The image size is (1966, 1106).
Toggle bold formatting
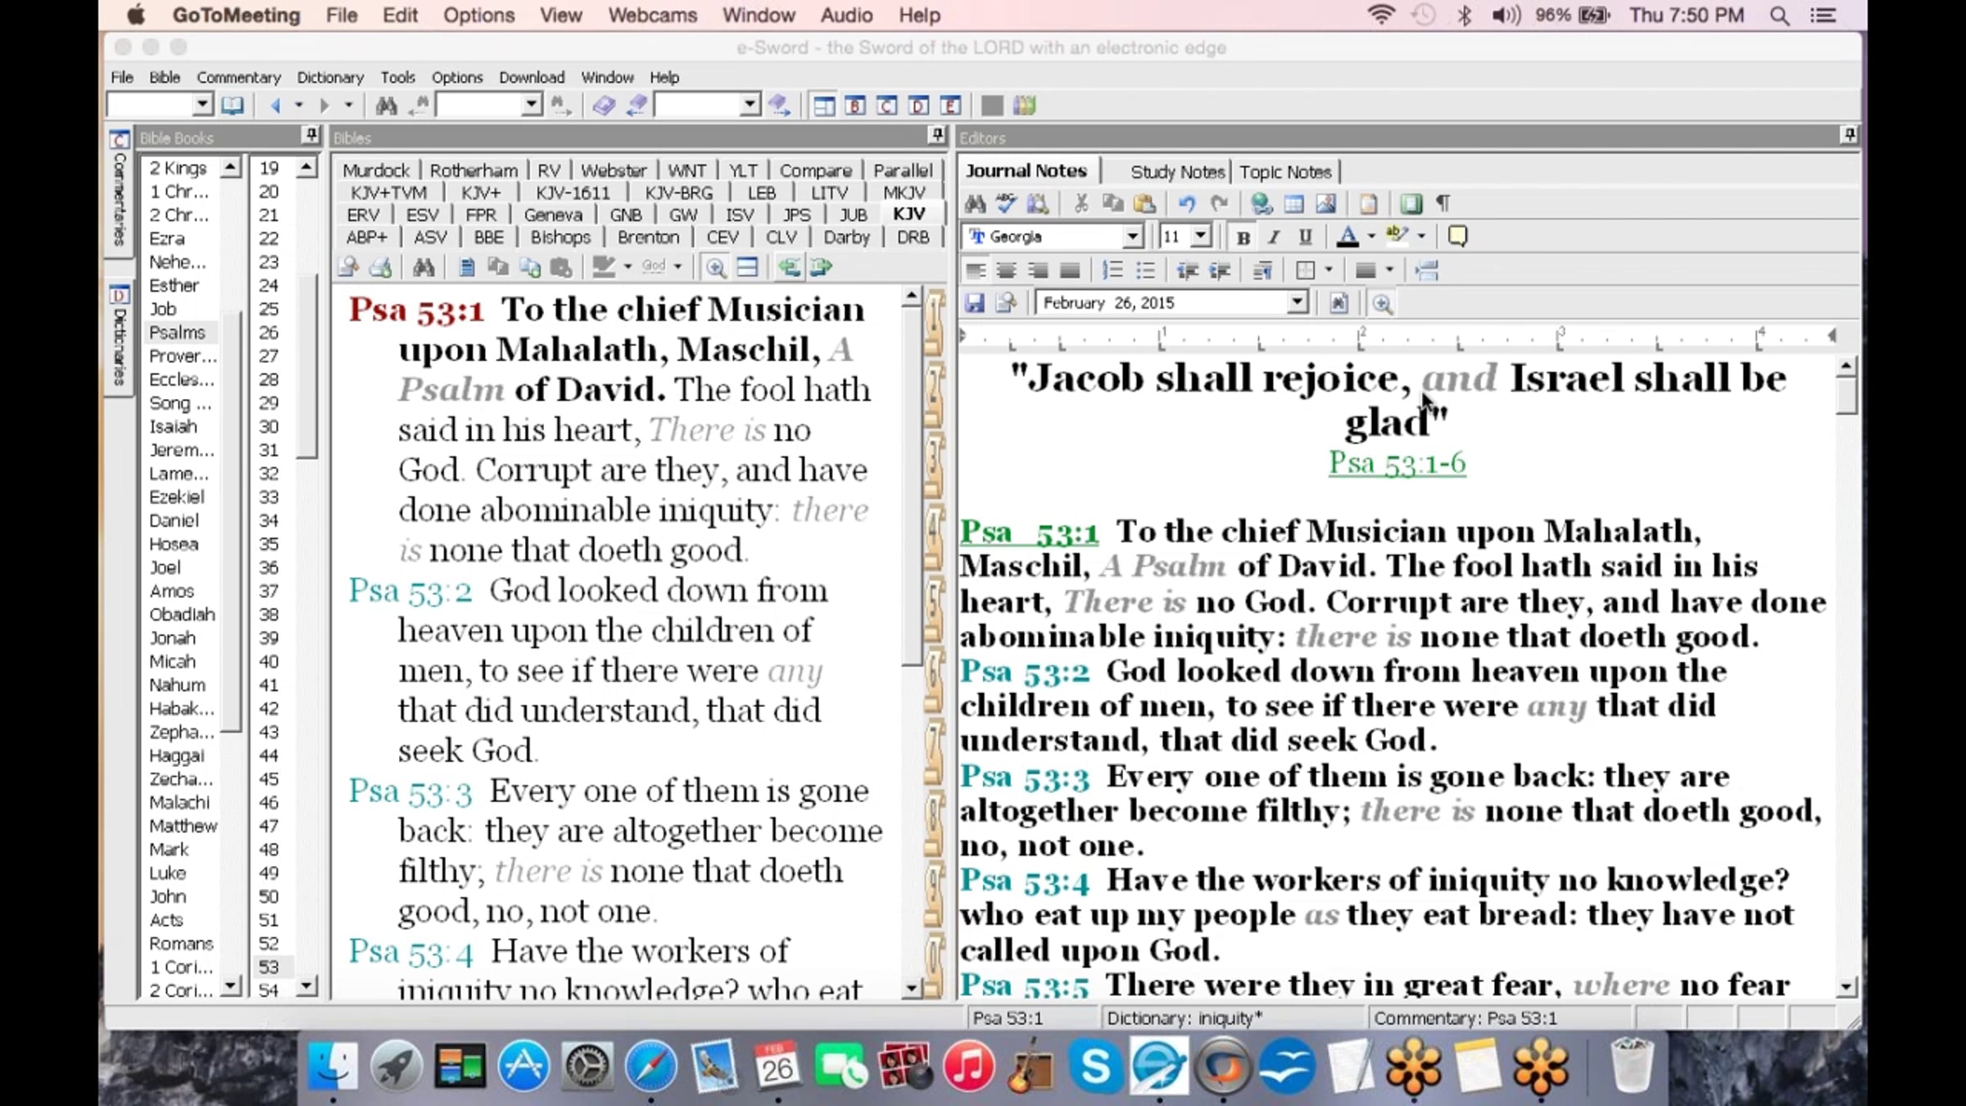pyautogui.click(x=1243, y=238)
